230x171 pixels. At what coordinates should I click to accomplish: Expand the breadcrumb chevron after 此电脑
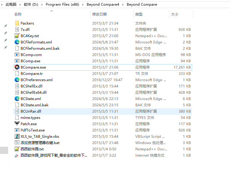tap(20, 4)
